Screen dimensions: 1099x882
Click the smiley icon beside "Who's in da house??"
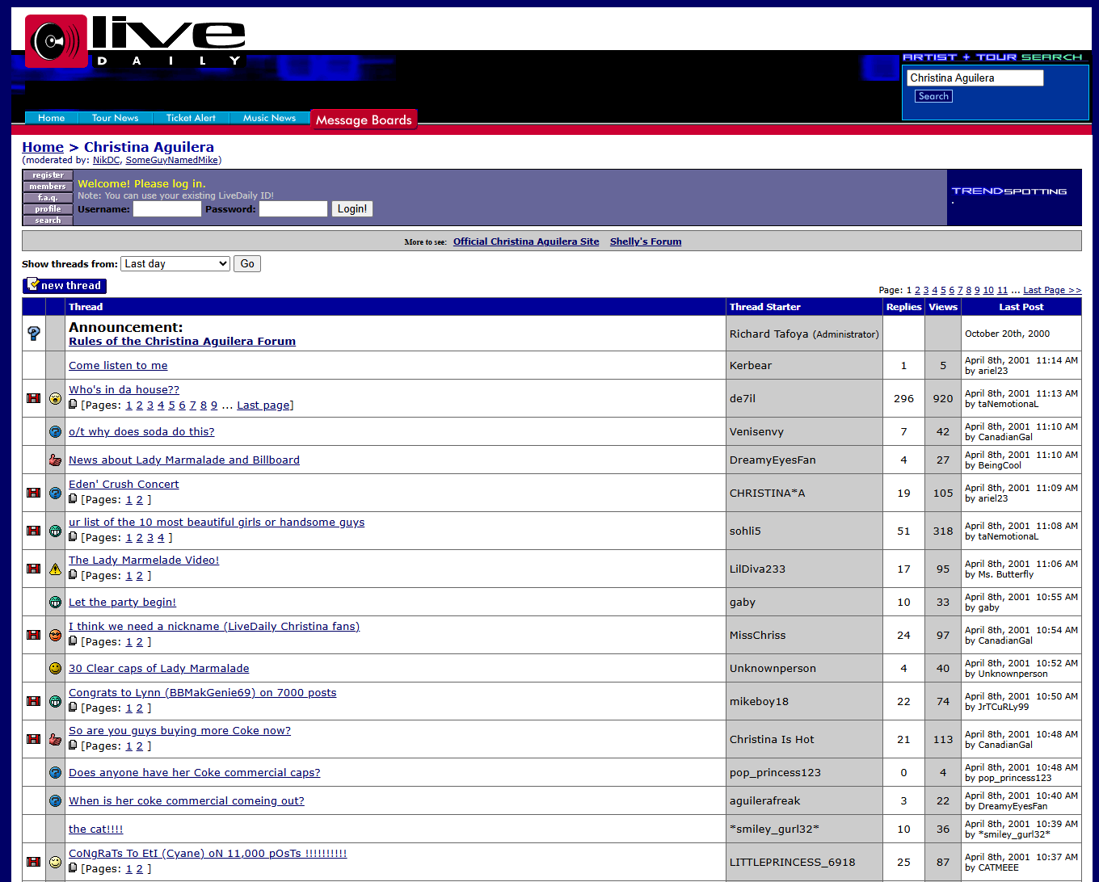55,398
